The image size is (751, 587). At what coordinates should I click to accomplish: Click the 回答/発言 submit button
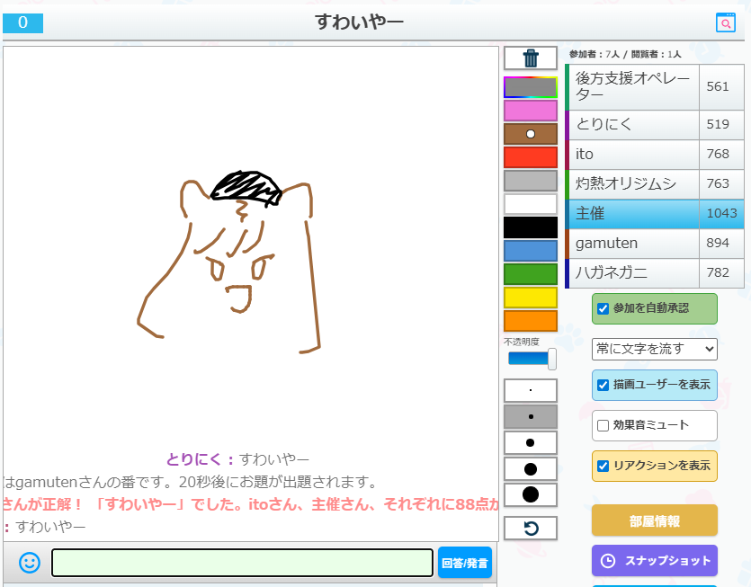click(x=465, y=564)
